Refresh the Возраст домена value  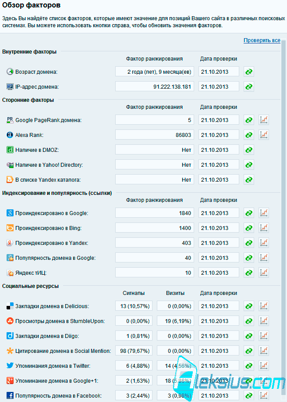click(248, 72)
